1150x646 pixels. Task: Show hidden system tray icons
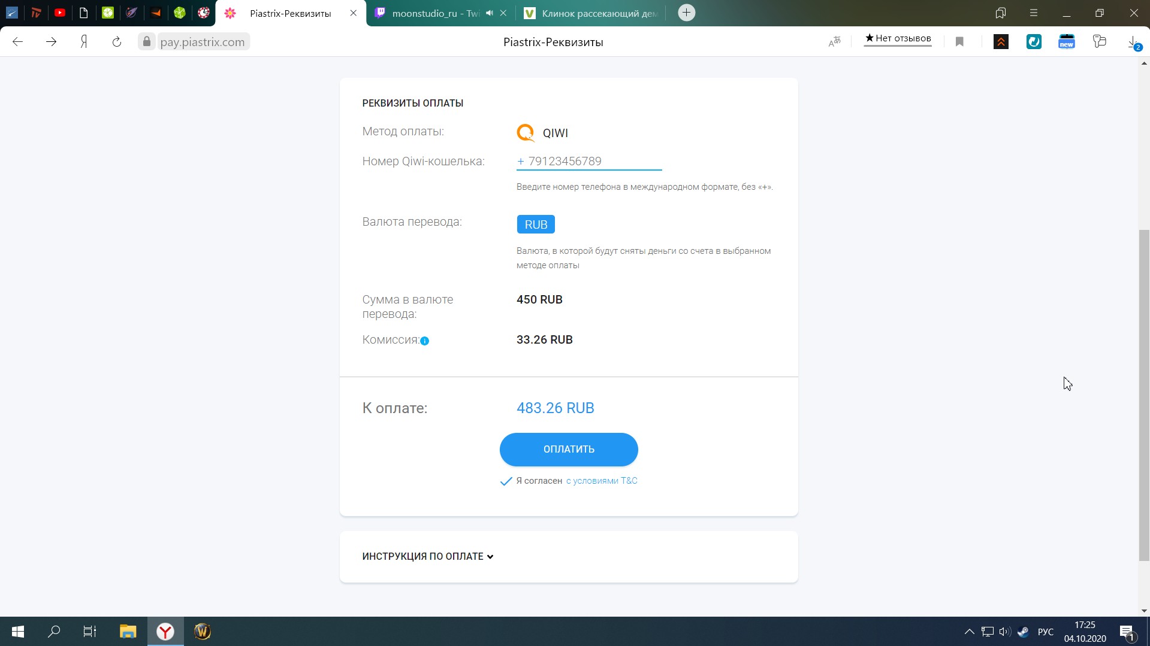pos(969,632)
